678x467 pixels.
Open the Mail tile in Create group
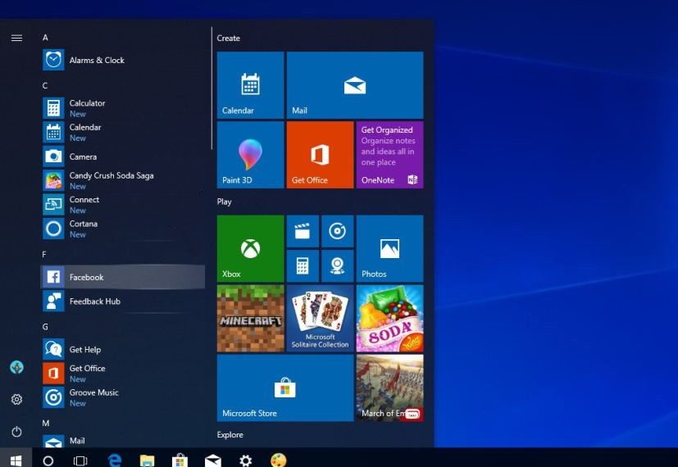coord(354,84)
